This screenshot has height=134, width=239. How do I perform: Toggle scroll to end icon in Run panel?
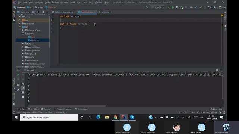(x=23, y=88)
